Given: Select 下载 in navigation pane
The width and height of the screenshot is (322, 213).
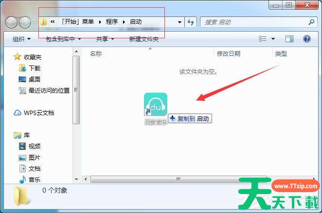Looking at the screenshot, I should click(35, 68).
